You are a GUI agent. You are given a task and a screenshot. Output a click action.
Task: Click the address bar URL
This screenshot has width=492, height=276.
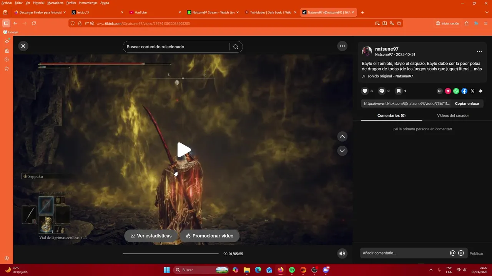coord(143,23)
